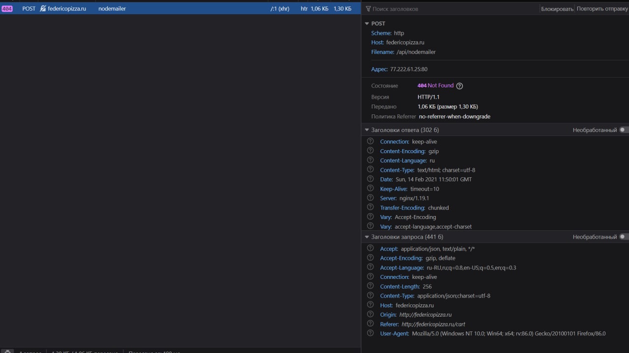Screen dimensions: 629x353
Task: Click the Scheme value http
Action: coord(399,33)
